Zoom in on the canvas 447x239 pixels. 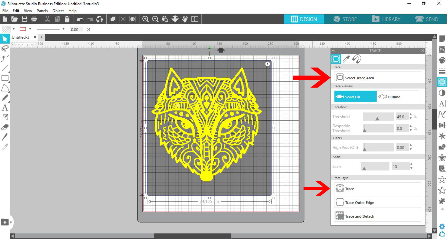coord(146,19)
